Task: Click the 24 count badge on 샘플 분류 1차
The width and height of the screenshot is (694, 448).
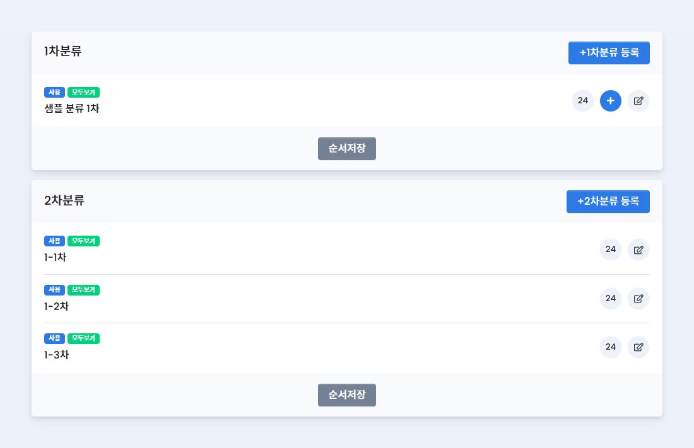Action: pyautogui.click(x=583, y=101)
